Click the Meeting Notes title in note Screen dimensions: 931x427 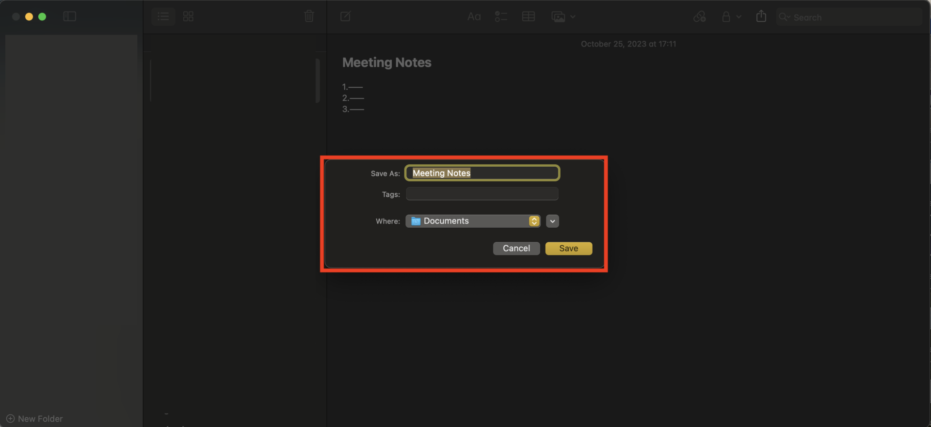pyautogui.click(x=386, y=63)
